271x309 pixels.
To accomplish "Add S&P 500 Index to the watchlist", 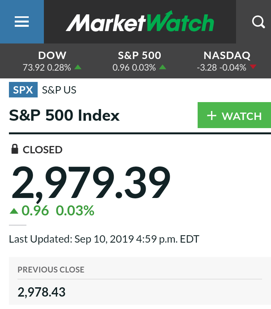I will (x=234, y=115).
